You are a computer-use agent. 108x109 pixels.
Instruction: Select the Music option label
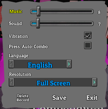coord(16,11)
